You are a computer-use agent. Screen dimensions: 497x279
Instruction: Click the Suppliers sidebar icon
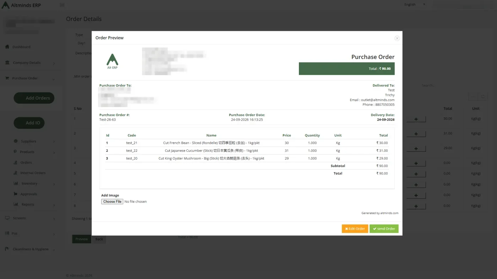pos(16,141)
